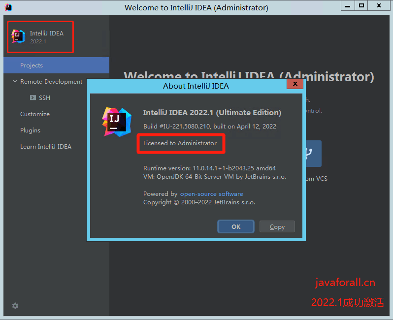
Task: Click the IntelliJ icon in the title bar
Action: click(x=8, y=7)
